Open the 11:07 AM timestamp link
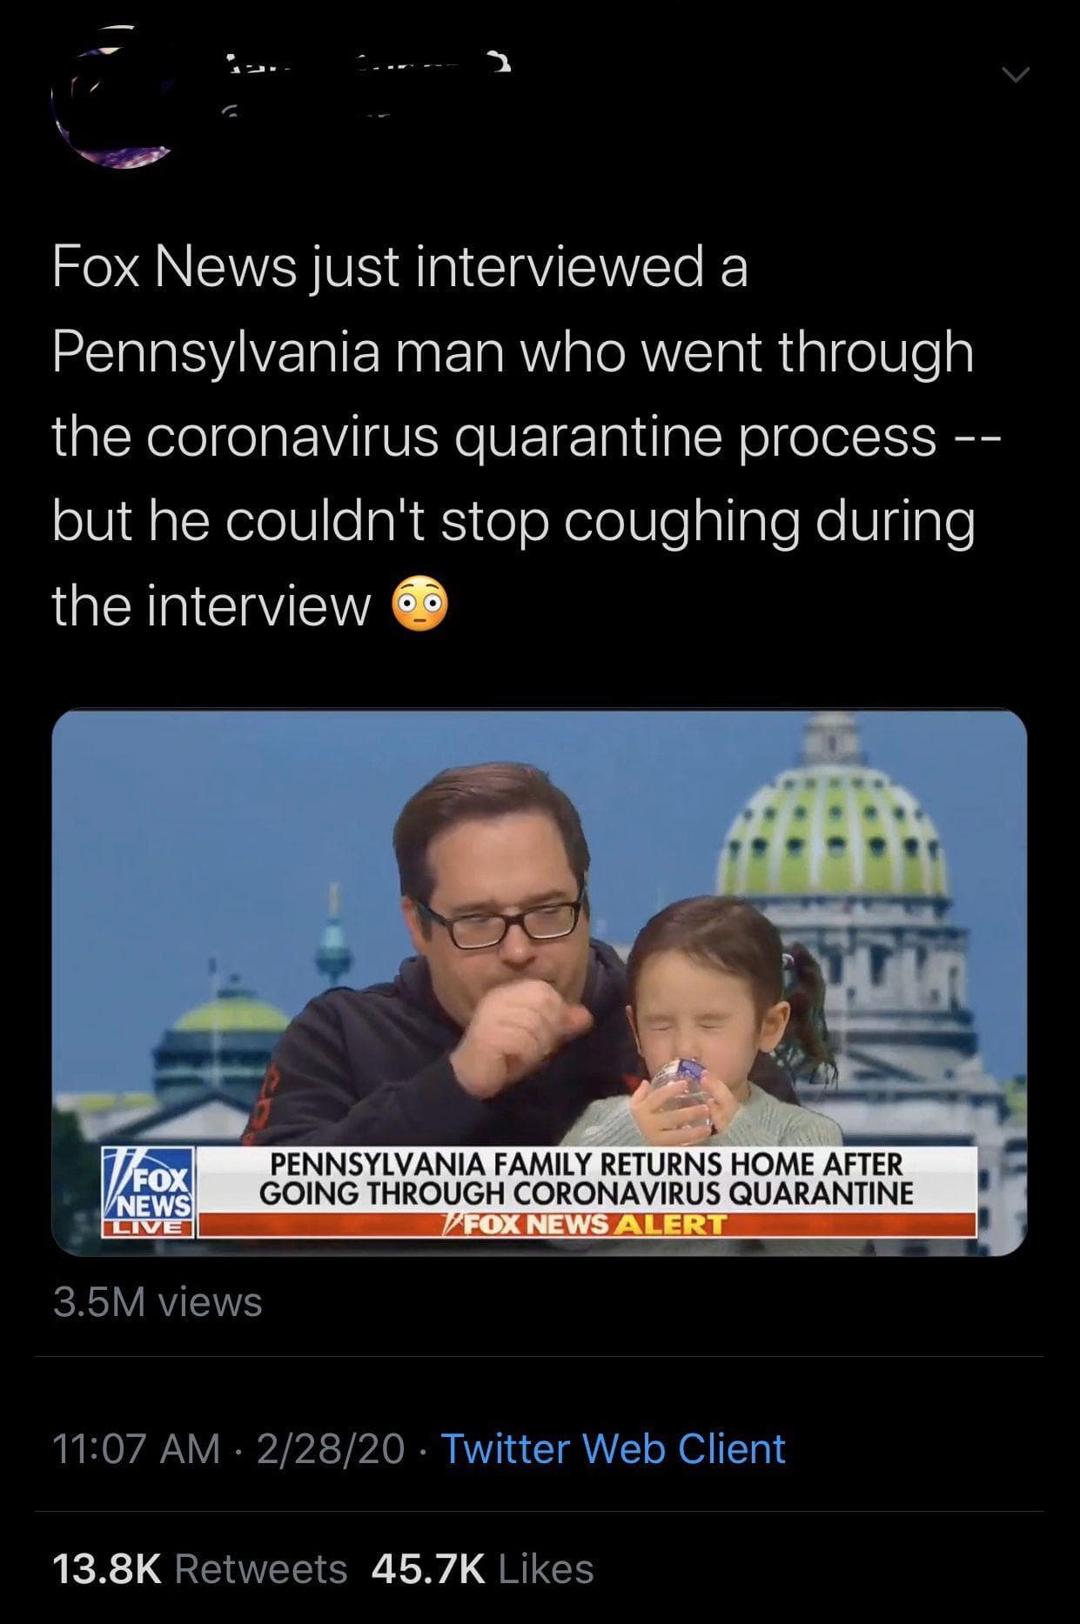 pos(136,1448)
